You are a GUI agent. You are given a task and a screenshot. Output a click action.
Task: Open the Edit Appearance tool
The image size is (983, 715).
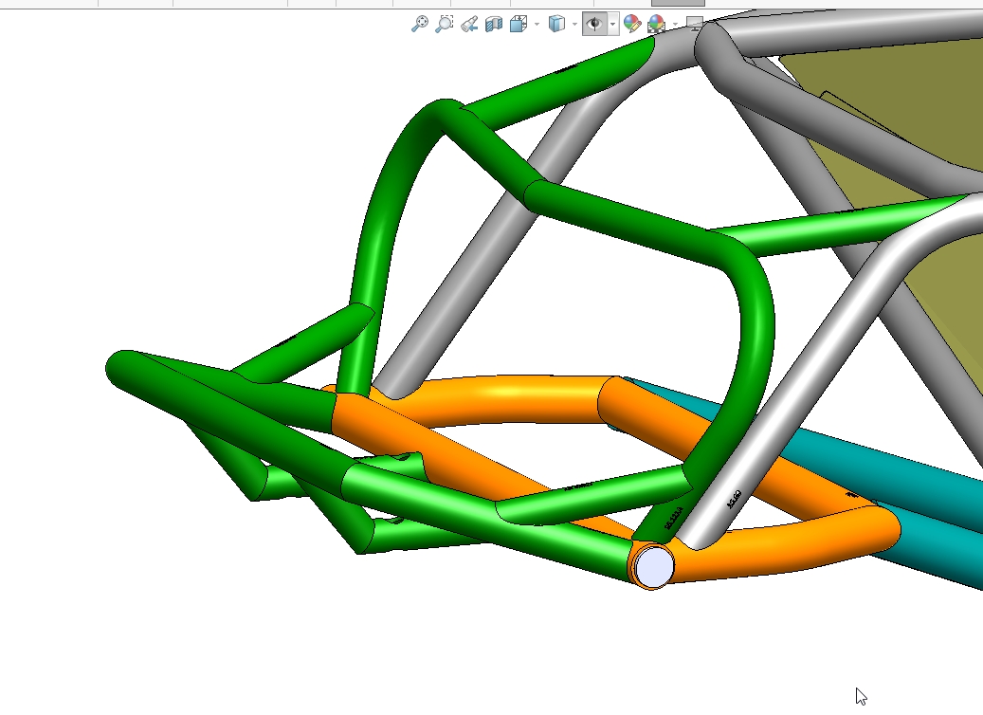(x=632, y=24)
